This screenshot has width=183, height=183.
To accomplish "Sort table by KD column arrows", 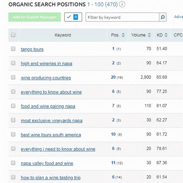I will [166, 35].
